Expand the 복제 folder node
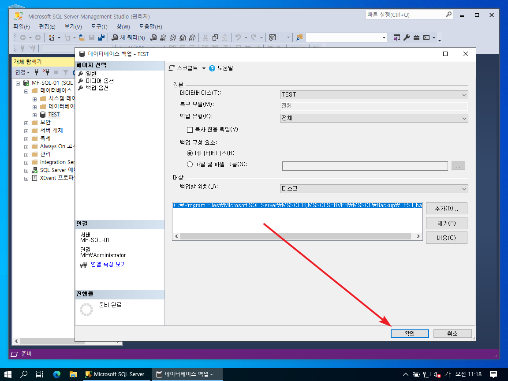Viewport: 508px width, 381px height. coord(26,138)
